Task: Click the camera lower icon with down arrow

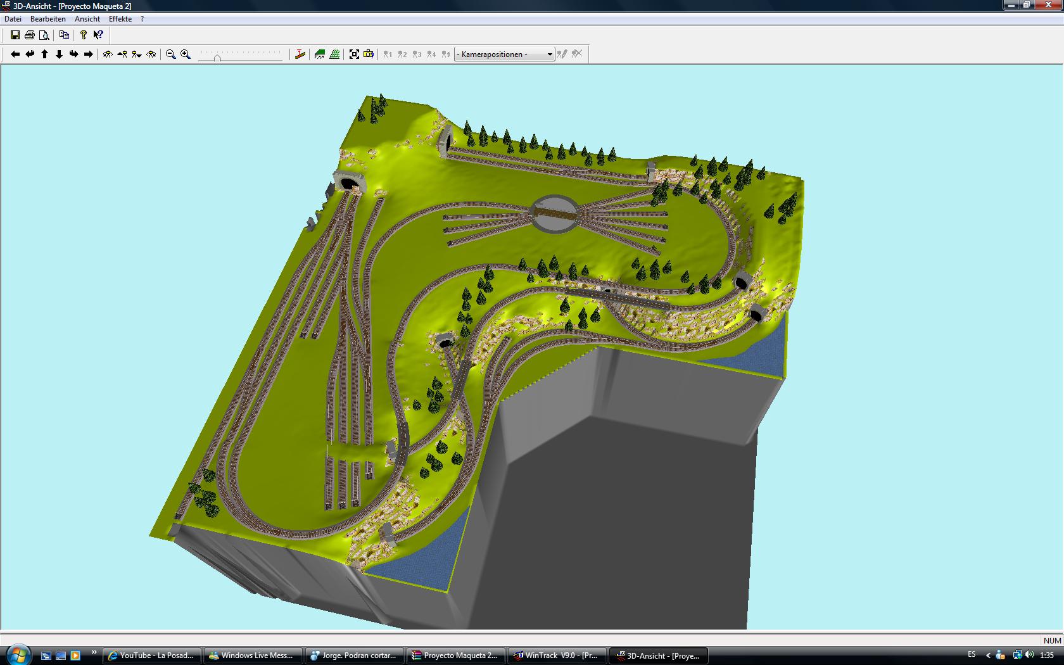Action: click(x=137, y=54)
